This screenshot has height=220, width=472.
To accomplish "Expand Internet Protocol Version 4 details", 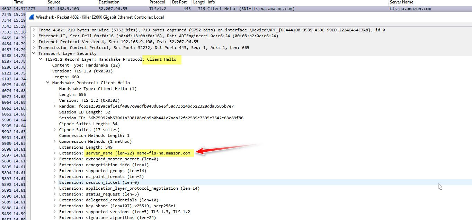I will [x=34, y=42].
